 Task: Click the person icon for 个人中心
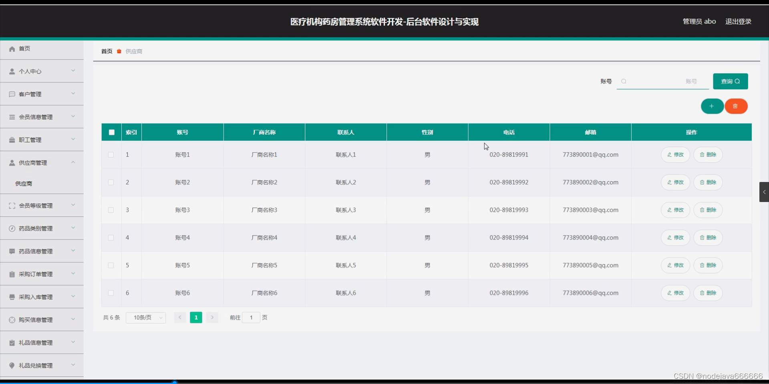(12, 72)
